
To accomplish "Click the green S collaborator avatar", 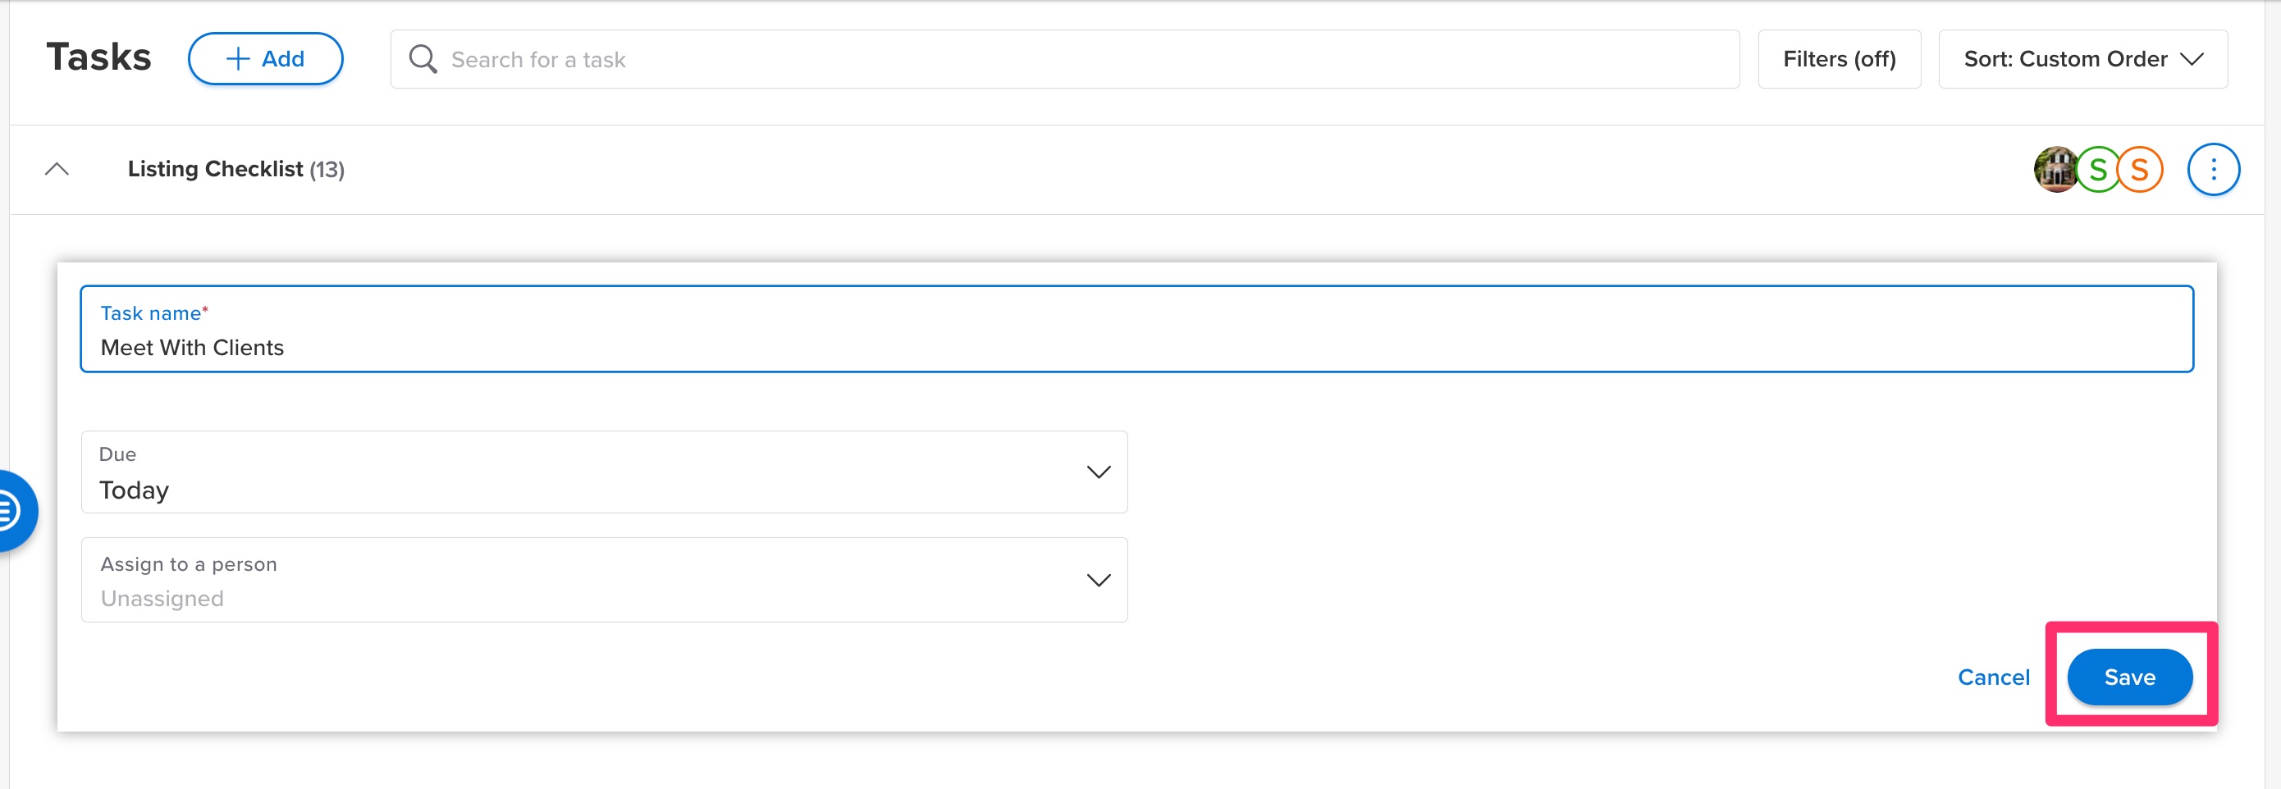I will [2097, 169].
